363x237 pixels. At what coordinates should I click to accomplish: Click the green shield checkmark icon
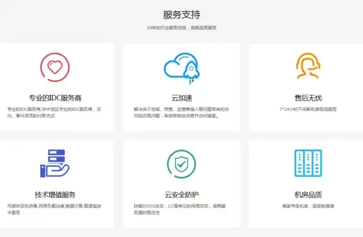[x=181, y=164]
